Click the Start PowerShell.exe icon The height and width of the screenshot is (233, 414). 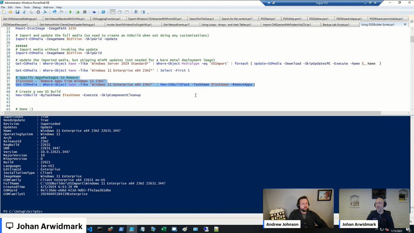click(x=103, y=12)
